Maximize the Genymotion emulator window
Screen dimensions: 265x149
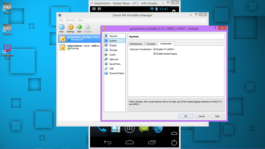pos(168,2)
